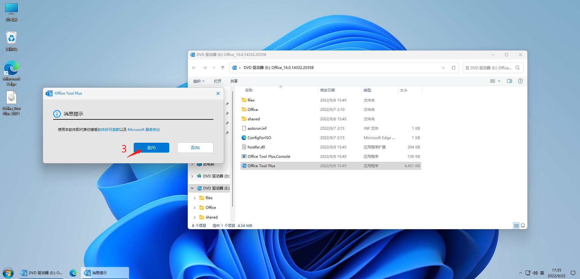580x279 pixels.
Task: Open the 组织 menu
Action: point(199,81)
